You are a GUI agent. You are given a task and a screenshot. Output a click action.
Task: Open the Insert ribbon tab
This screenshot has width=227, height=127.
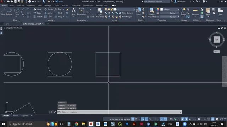tap(12, 6)
